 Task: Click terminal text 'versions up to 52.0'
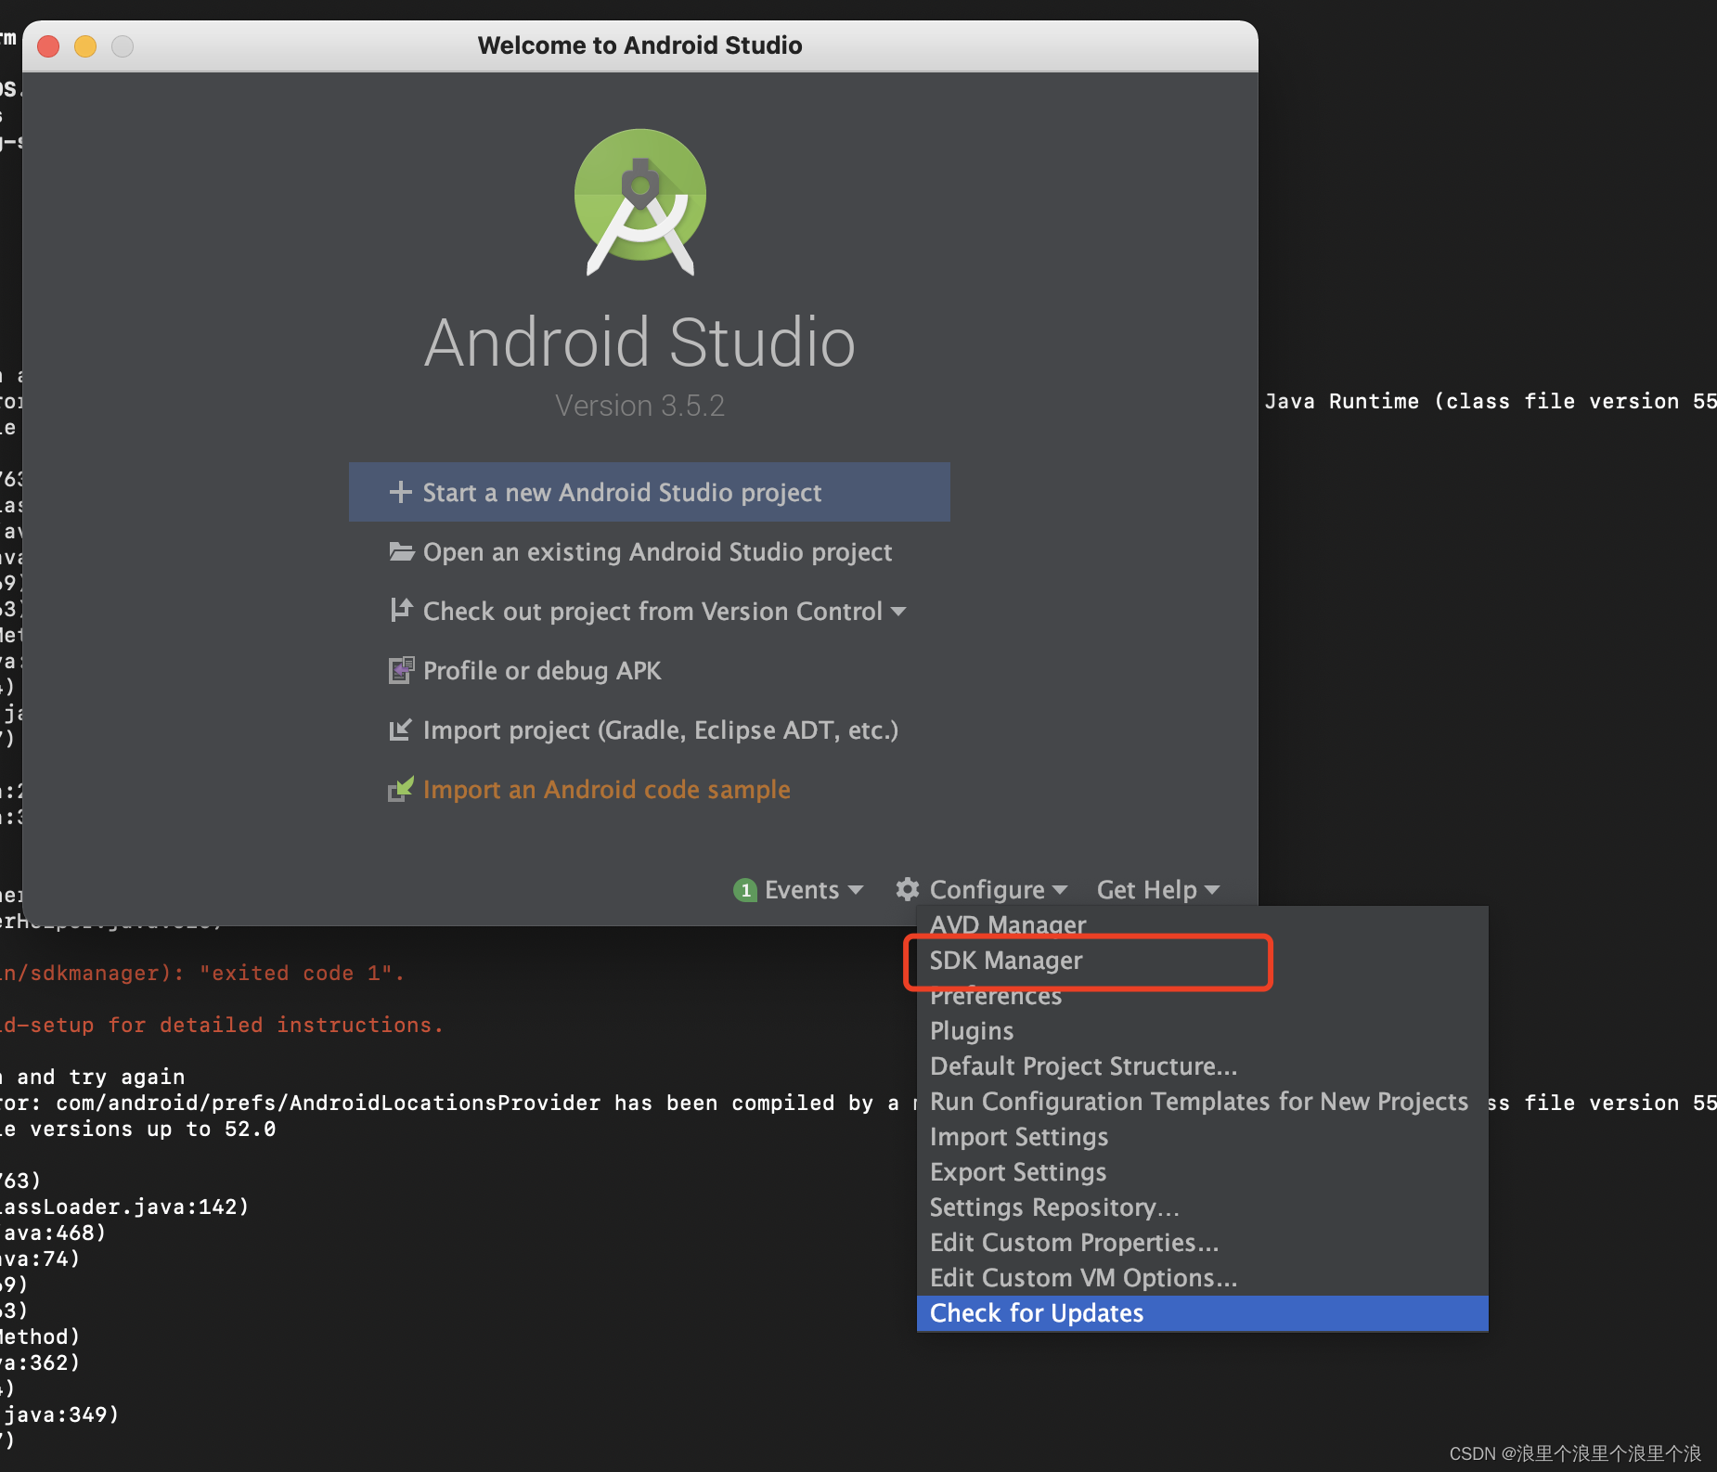coord(153,1129)
